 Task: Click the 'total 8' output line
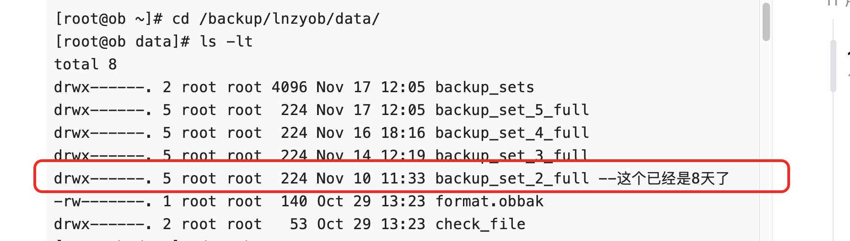coord(86,64)
